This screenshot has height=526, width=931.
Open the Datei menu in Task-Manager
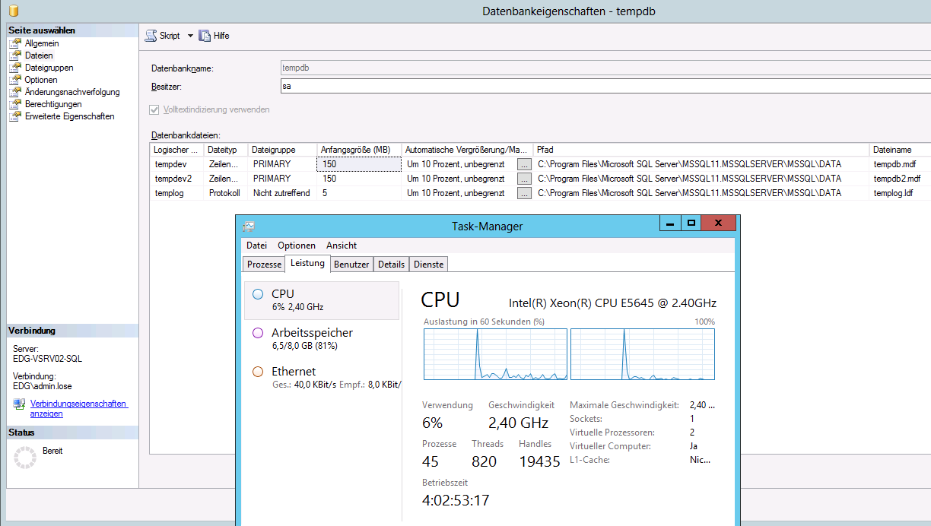click(x=257, y=246)
